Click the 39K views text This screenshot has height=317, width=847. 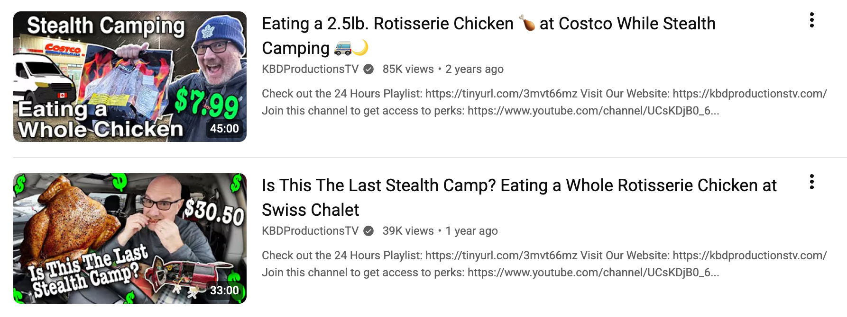[408, 231]
